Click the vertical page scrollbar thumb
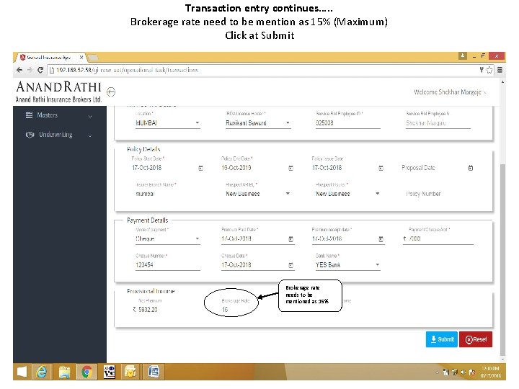This screenshot has width=519, height=389. pos(503,258)
